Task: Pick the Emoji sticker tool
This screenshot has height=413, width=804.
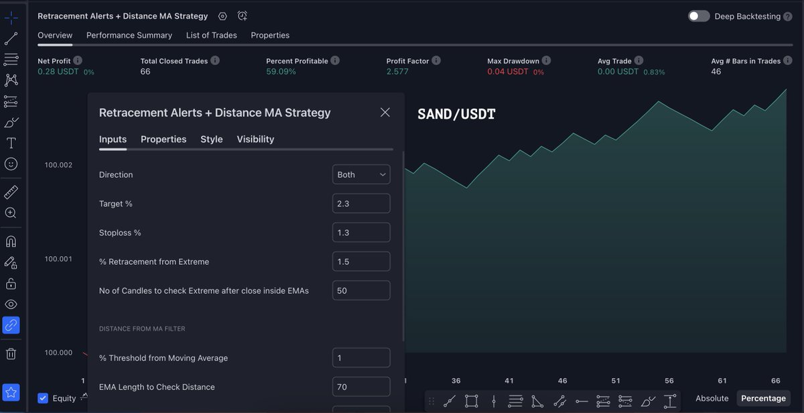Action: (x=11, y=163)
